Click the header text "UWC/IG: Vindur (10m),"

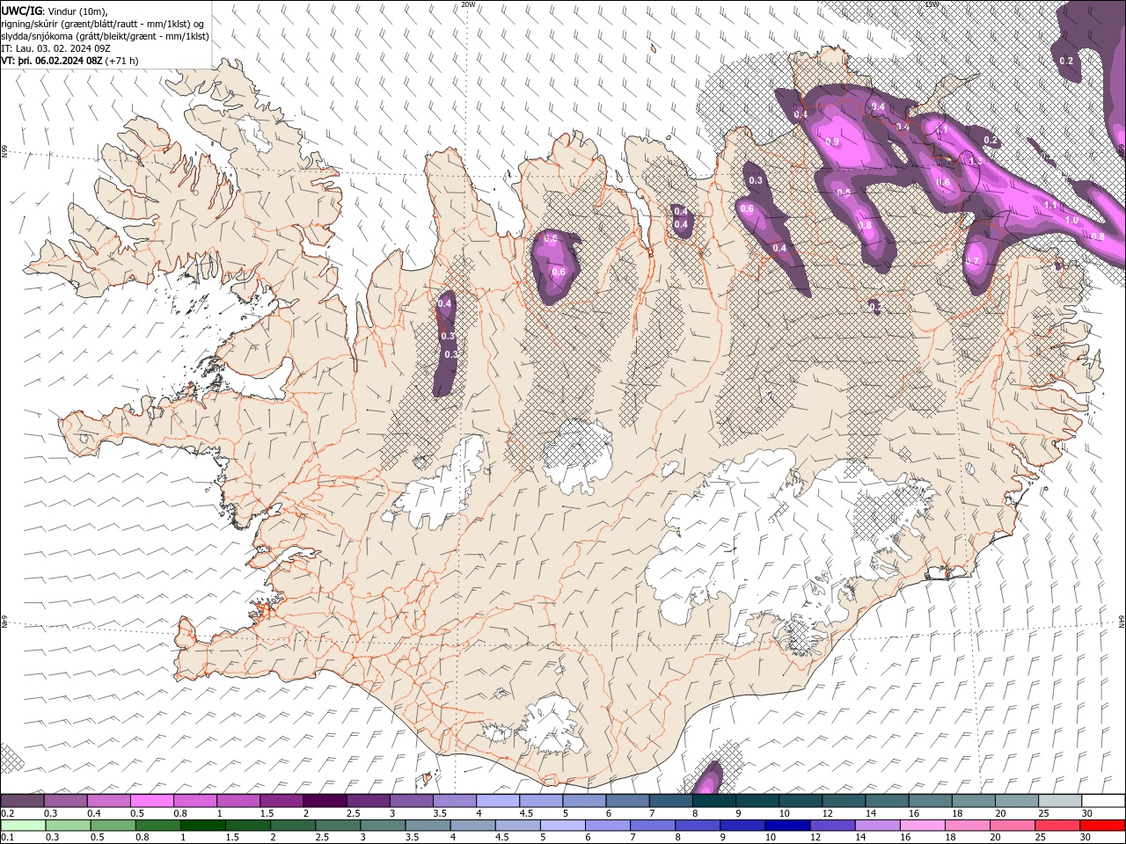click(x=55, y=10)
